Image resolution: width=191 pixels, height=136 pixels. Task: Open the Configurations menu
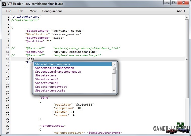pyautogui.click(x=52, y=11)
